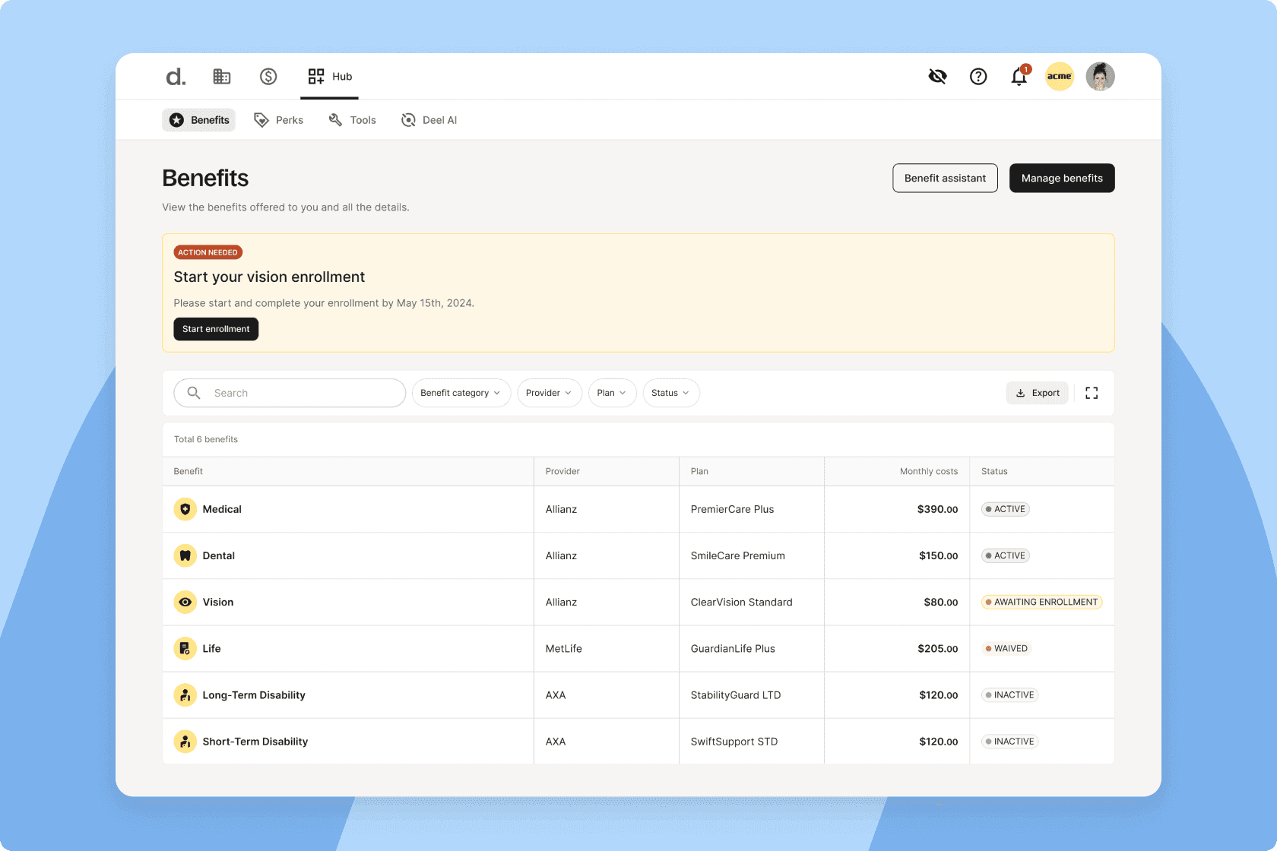1277x851 pixels.
Task: Click Start enrollment button
Action: [x=216, y=329]
